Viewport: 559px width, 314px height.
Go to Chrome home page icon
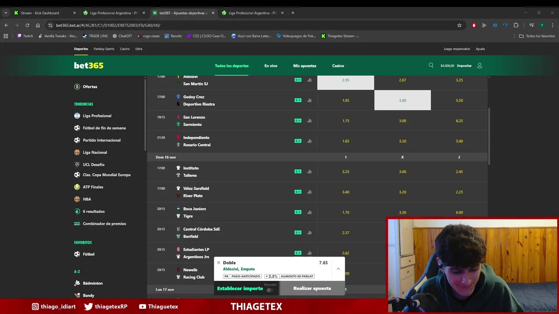38,25
